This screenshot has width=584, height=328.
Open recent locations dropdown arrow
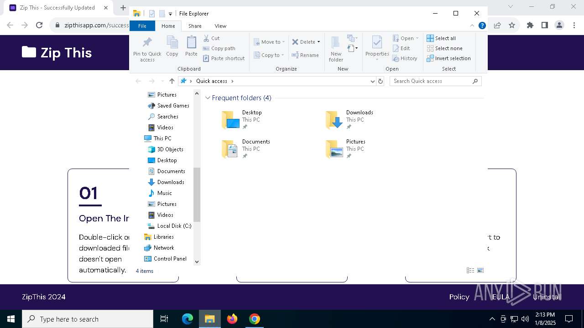coord(162,81)
